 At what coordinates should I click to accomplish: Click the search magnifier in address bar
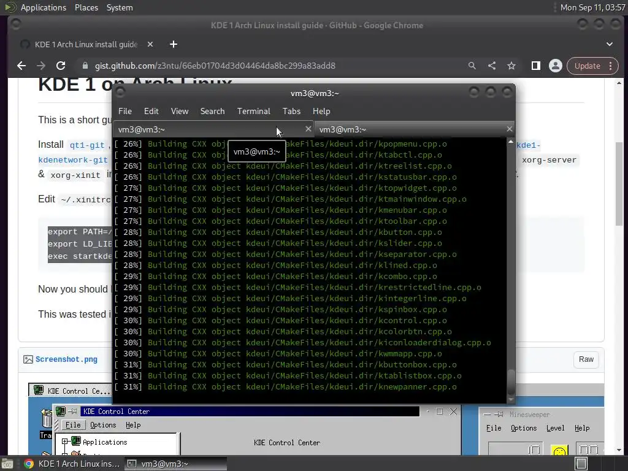point(472,66)
